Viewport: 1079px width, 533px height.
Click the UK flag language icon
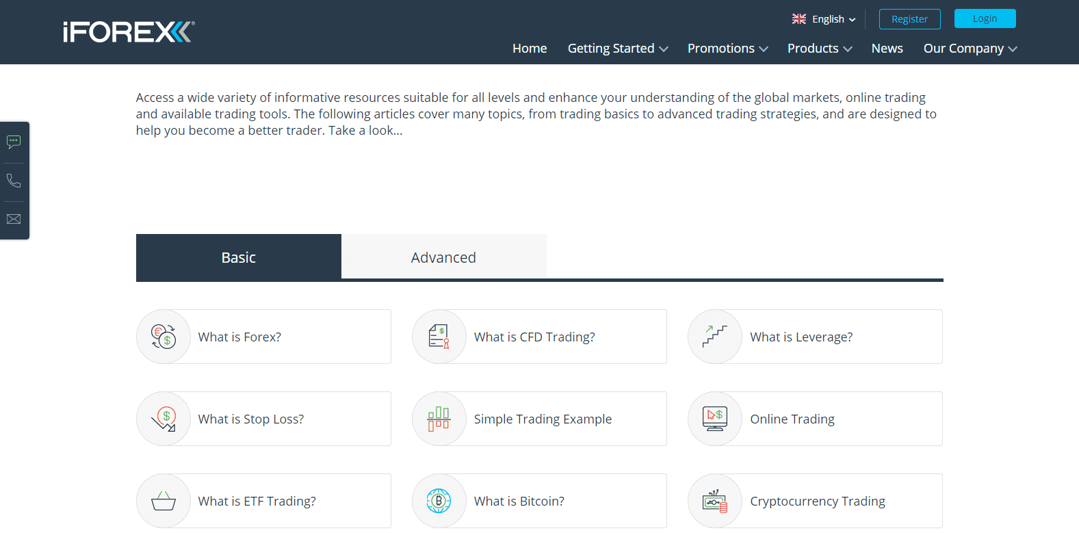[x=799, y=19]
